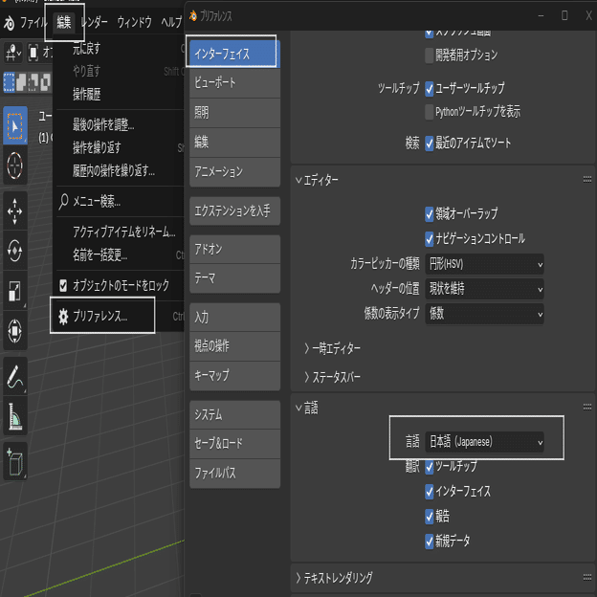Click the magnifier icon beside メニュー検索
Viewport: 597px width, 597px height.
(63, 201)
